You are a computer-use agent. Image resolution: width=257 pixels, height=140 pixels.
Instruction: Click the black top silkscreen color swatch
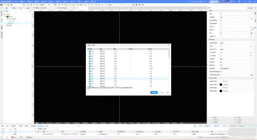(x=221, y=85)
